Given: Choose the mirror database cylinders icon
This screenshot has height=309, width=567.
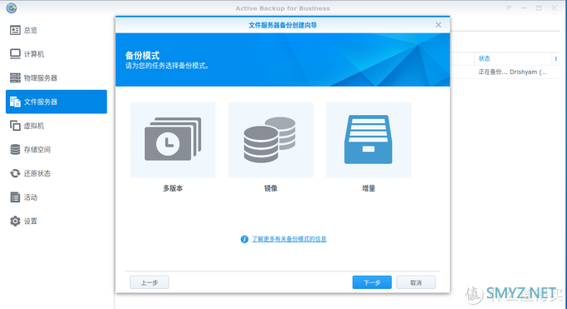Looking at the screenshot, I should click(270, 139).
